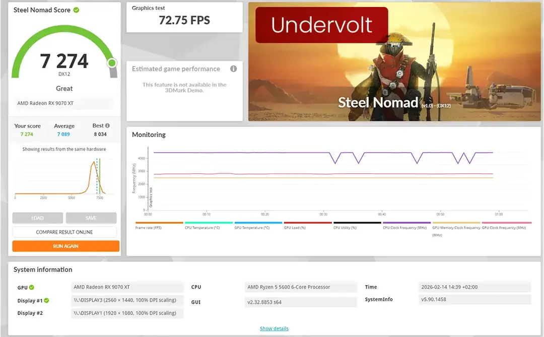Click the 7 274 main score value
544x337 pixels.
pos(64,61)
